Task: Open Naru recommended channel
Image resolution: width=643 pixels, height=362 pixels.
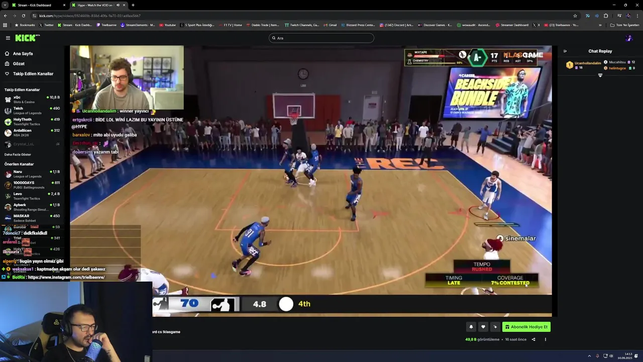Action: 32,174
